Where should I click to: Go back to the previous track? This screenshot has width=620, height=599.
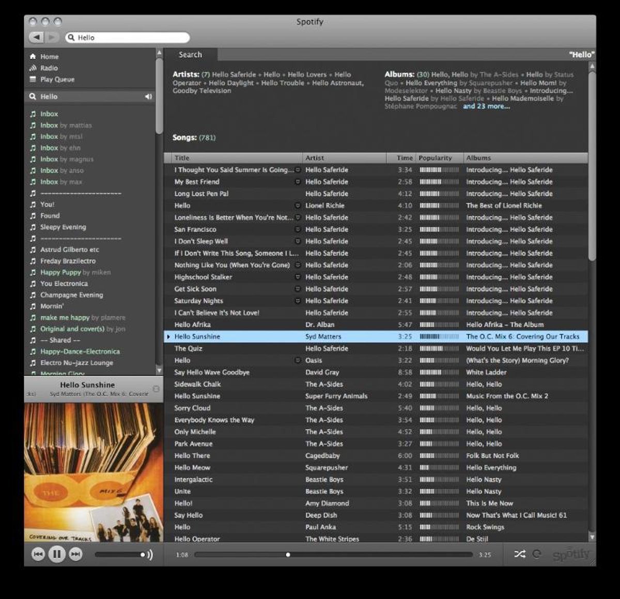tap(38, 554)
